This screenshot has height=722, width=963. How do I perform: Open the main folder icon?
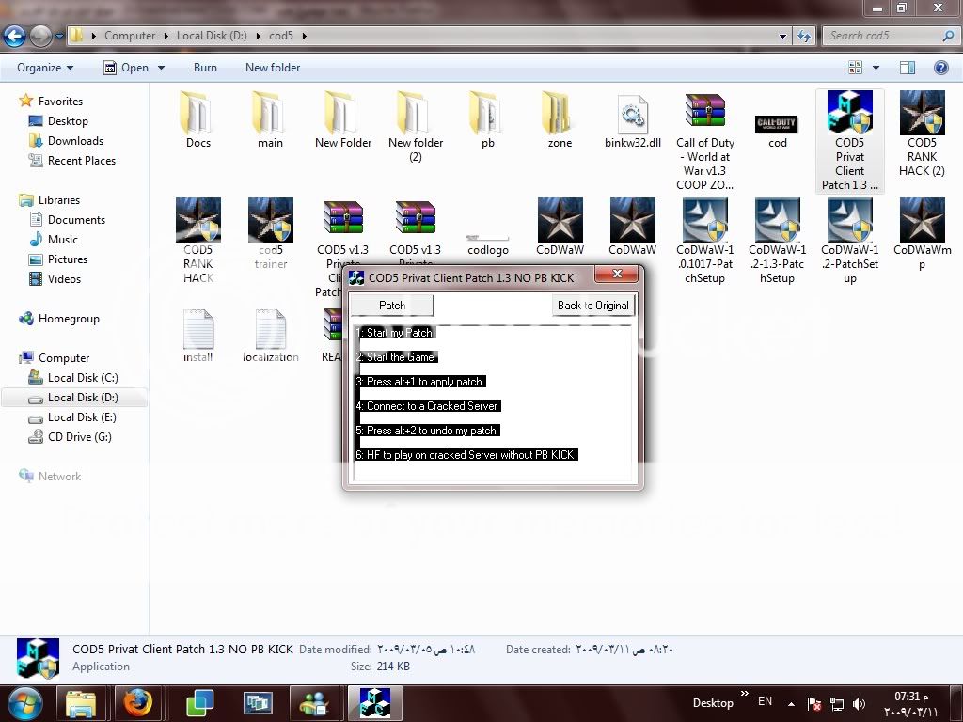click(270, 120)
